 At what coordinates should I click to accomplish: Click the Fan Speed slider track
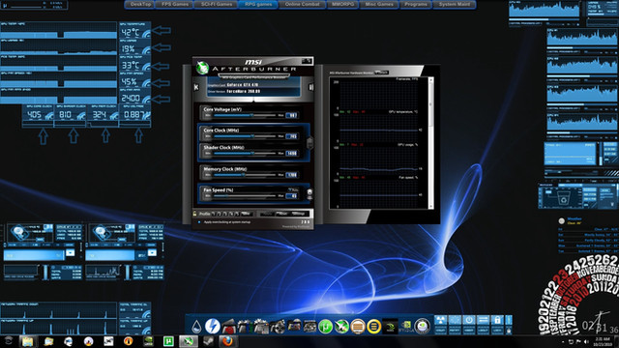pos(245,195)
